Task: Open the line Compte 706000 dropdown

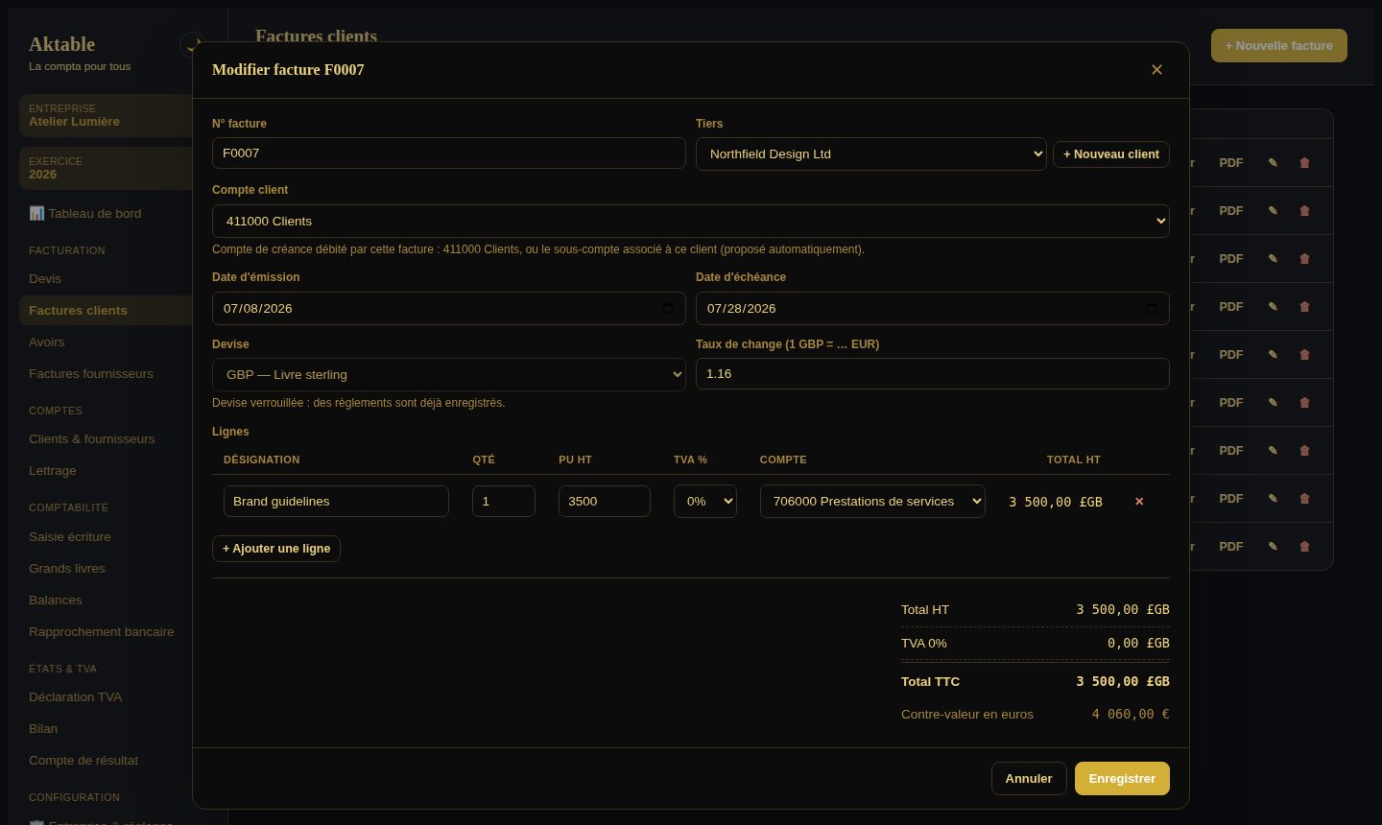Action: click(x=872, y=502)
